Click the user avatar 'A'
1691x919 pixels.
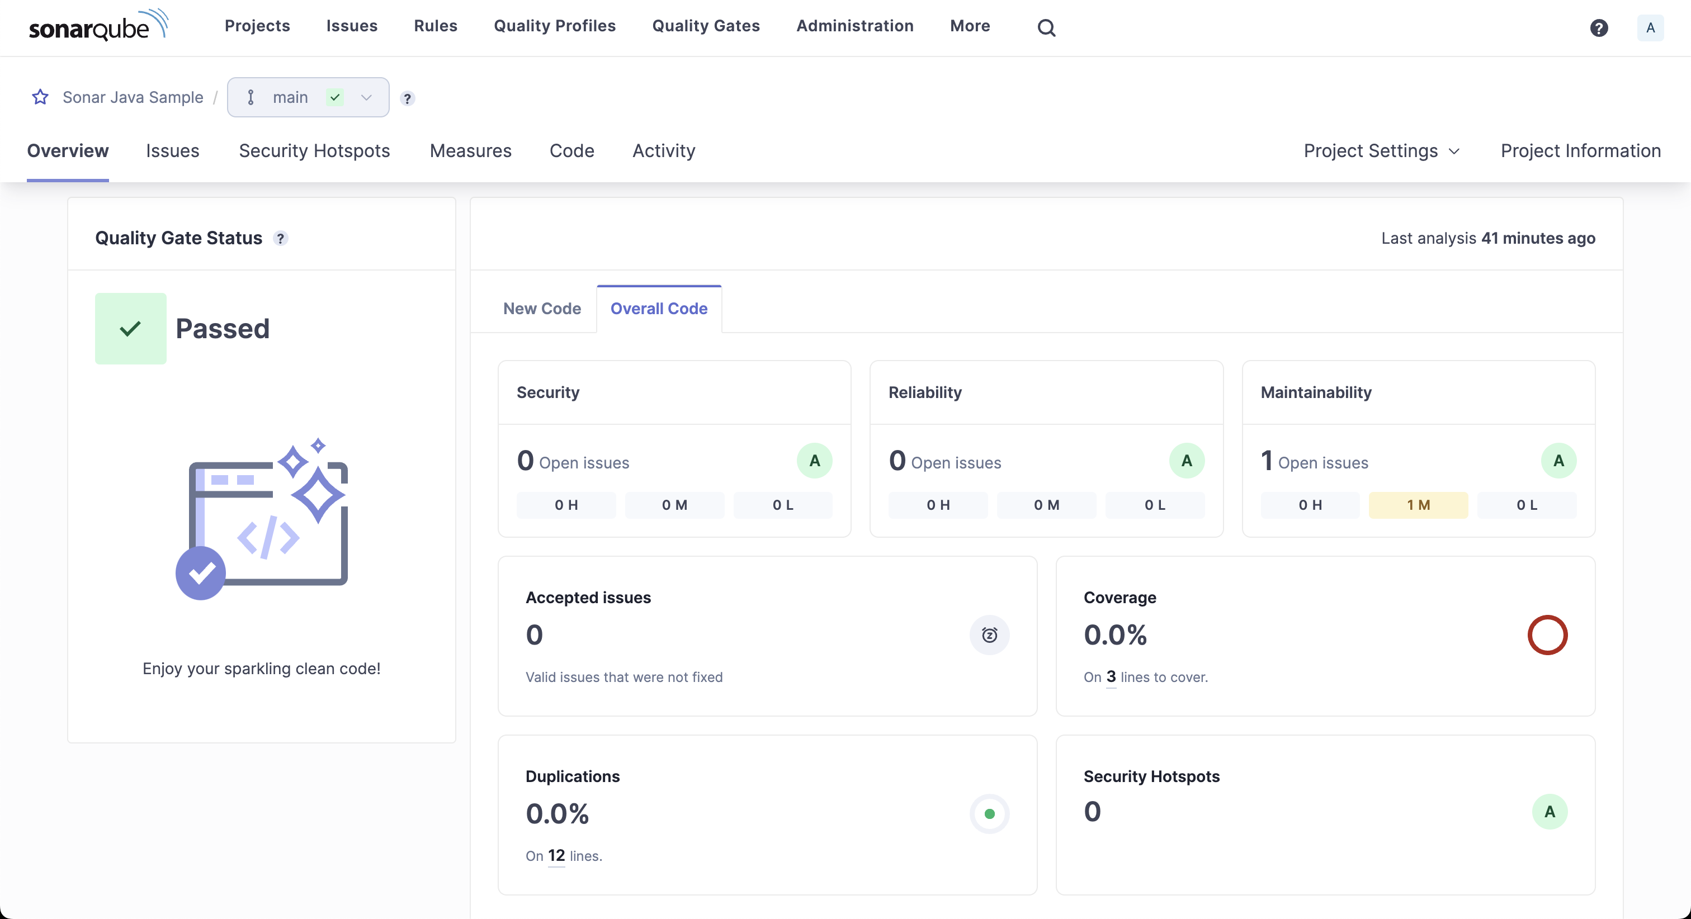(x=1650, y=27)
